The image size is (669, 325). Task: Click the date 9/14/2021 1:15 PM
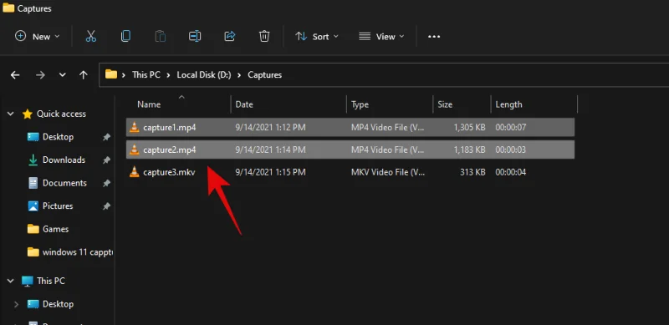(x=270, y=172)
